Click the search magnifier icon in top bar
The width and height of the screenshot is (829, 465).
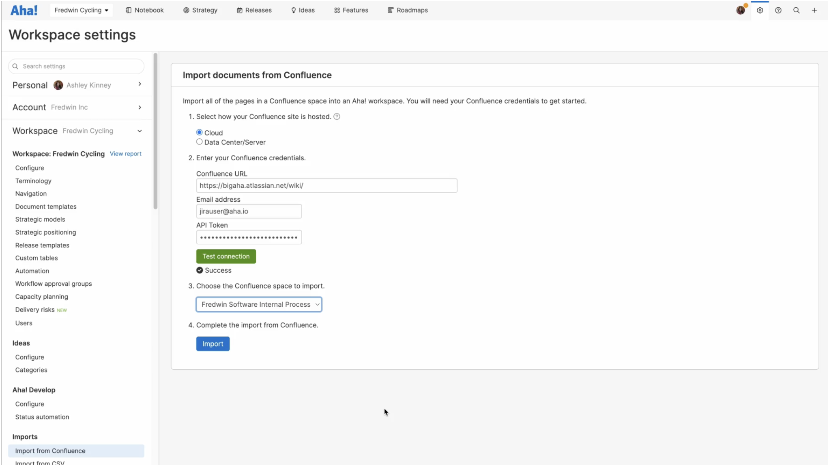point(796,10)
